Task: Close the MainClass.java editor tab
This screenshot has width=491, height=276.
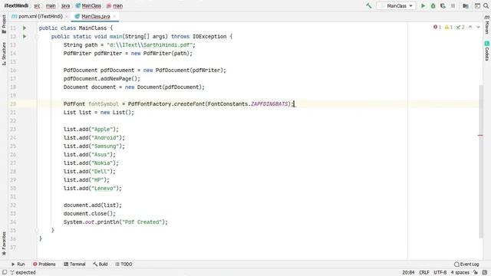Action: [x=114, y=16]
